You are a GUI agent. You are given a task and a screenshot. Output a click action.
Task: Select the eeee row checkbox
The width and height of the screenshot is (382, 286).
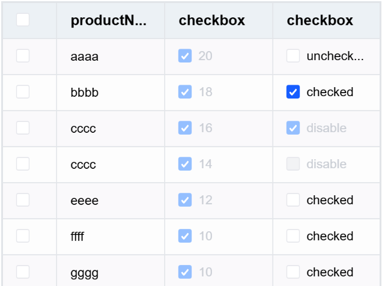tap(23, 200)
